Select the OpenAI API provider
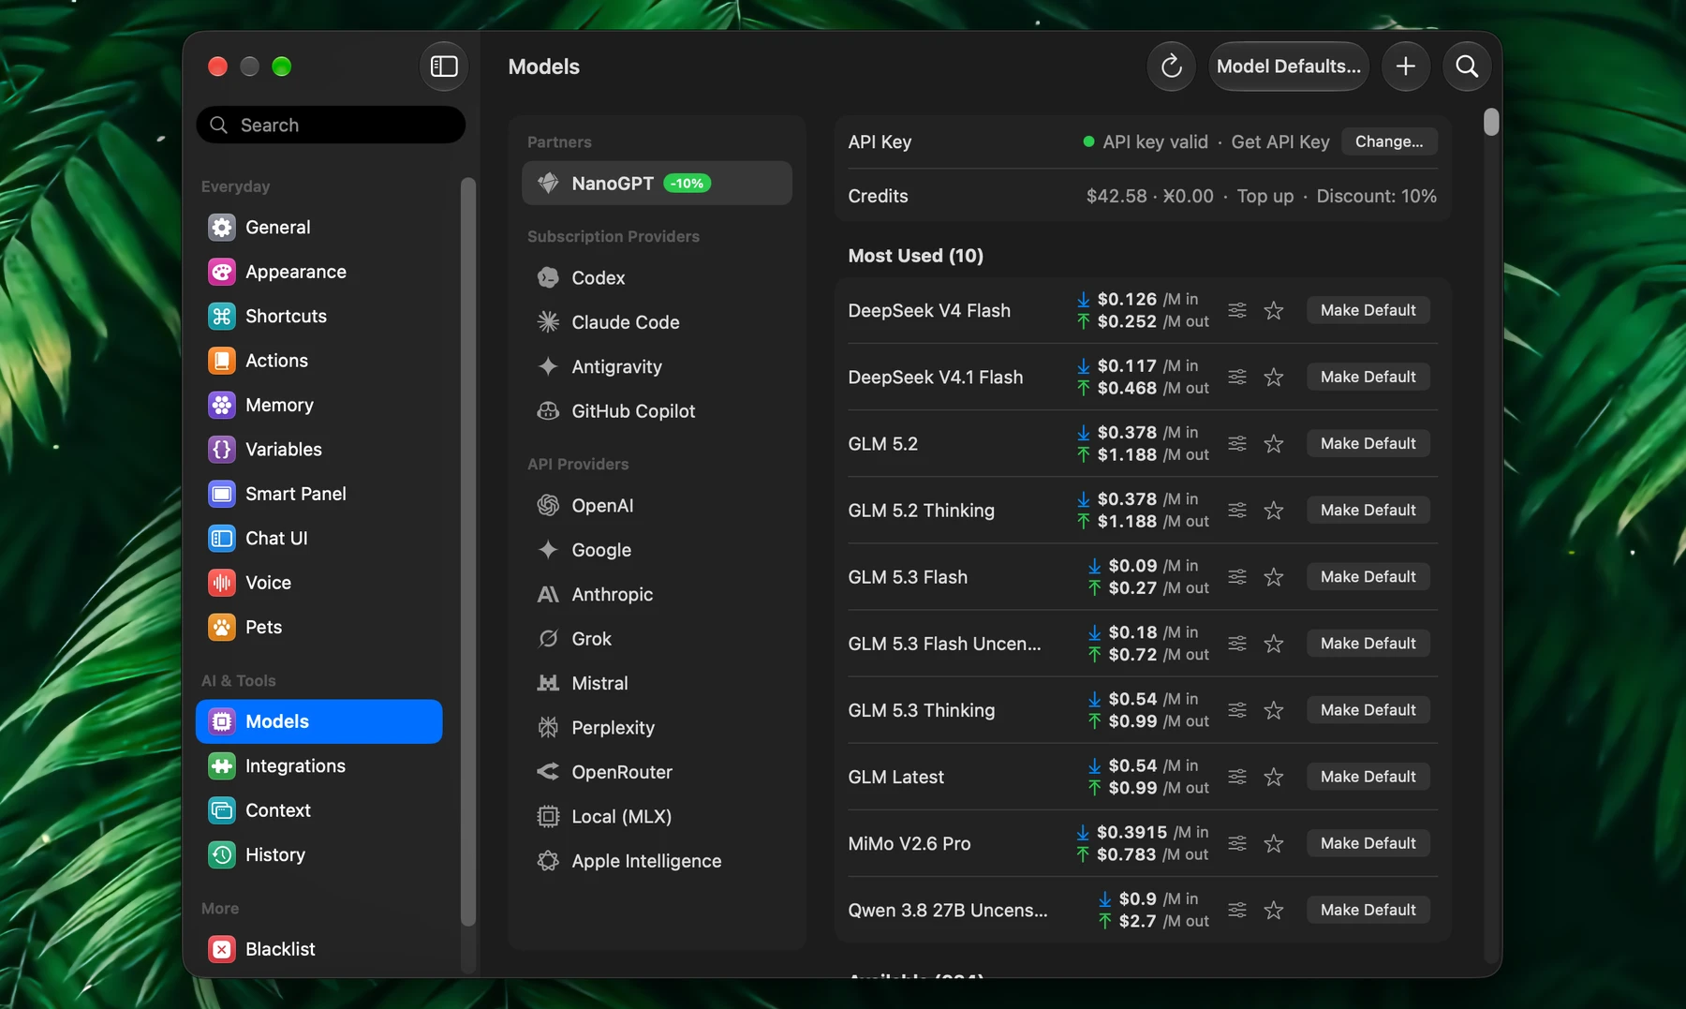The height and width of the screenshot is (1009, 1686). coord(657,506)
